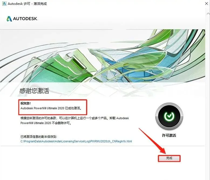This screenshot has height=180, width=210.
Task: Click the scrollbar up arrow at right edge
Action: click(208, 14)
